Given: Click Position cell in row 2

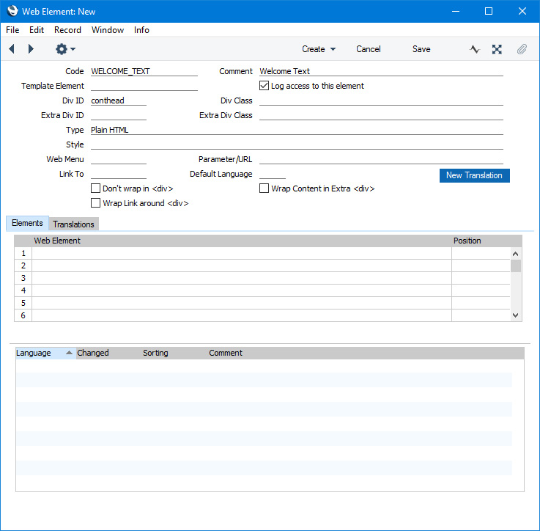Looking at the screenshot, I should coord(481,265).
